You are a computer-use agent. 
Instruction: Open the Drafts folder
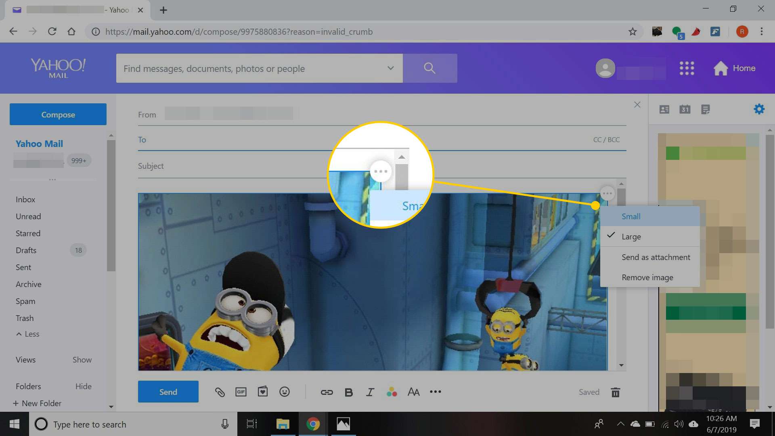click(26, 250)
